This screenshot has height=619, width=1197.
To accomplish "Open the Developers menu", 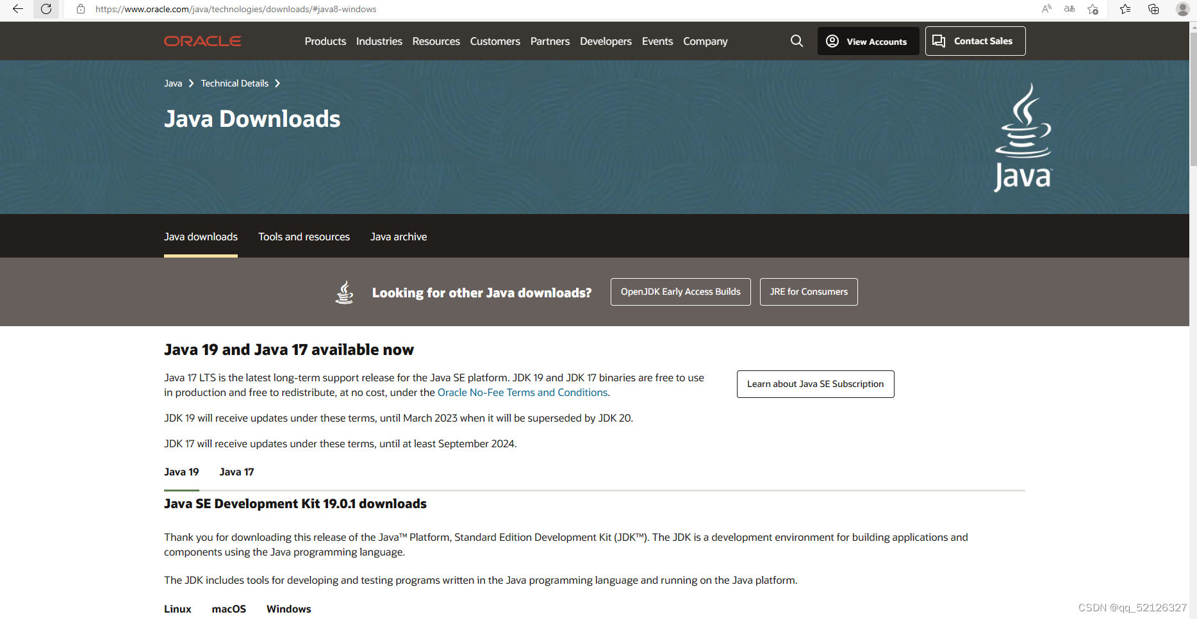I will pos(606,41).
